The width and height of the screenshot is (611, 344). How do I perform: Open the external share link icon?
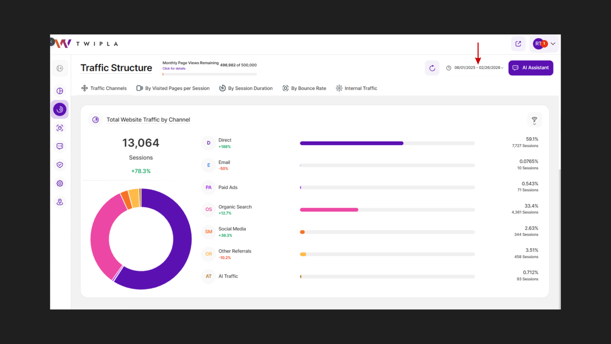click(518, 44)
